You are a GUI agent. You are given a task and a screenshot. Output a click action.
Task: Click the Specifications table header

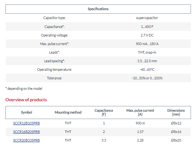tap(98, 9)
